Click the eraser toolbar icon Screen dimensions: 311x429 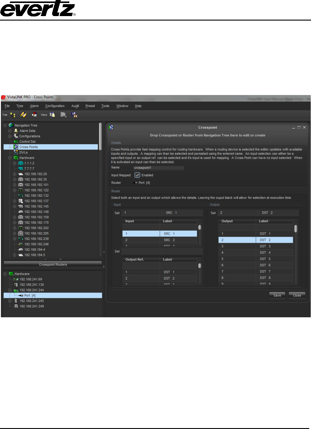tap(34, 115)
